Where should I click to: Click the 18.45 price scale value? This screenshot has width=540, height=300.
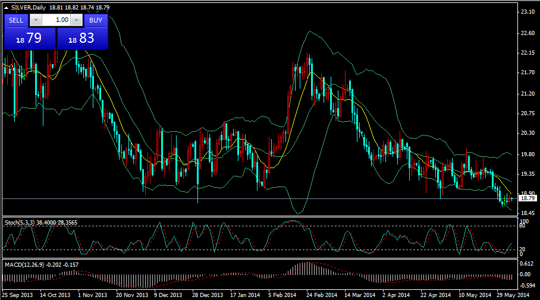528,213
